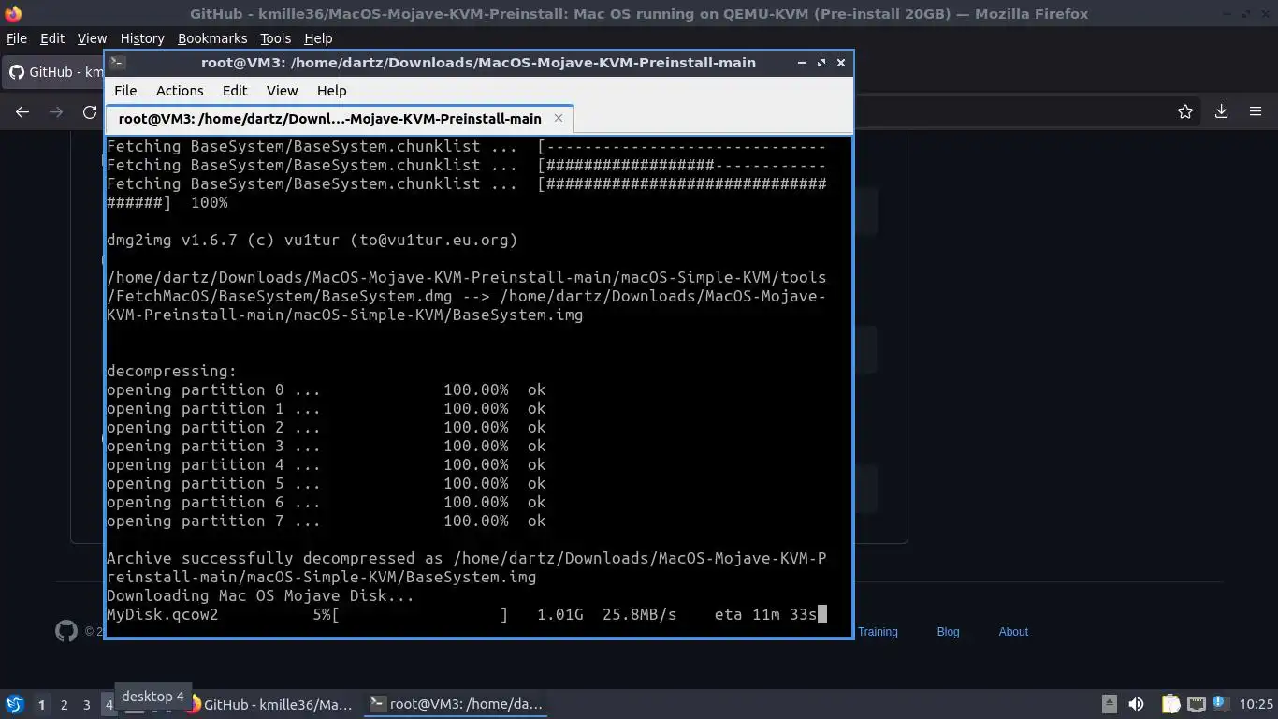This screenshot has height=719, width=1278.
Task: Open Firefox History menu
Action: pyautogui.click(x=142, y=38)
